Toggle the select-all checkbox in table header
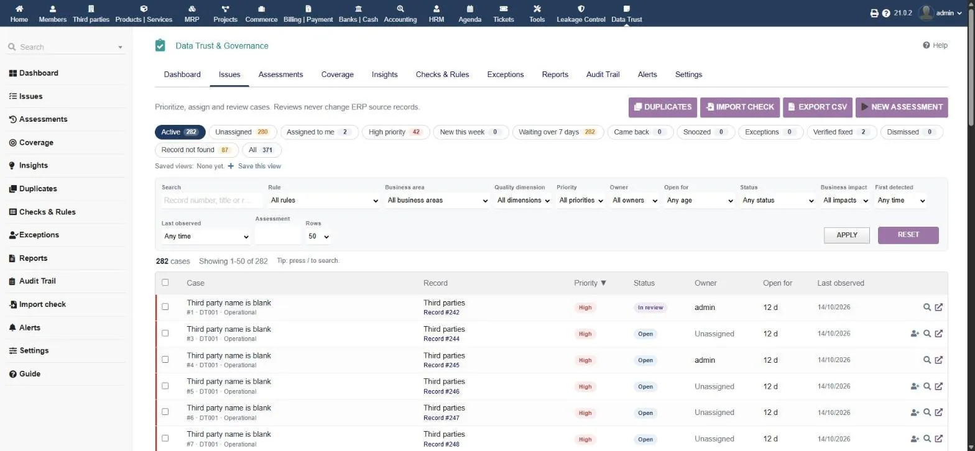Image resolution: width=975 pixels, height=451 pixels. pyautogui.click(x=165, y=283)
